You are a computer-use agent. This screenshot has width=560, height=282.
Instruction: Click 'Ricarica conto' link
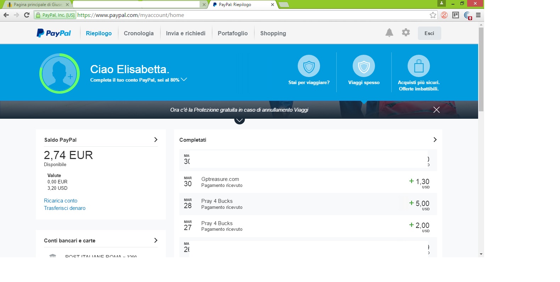61,201
